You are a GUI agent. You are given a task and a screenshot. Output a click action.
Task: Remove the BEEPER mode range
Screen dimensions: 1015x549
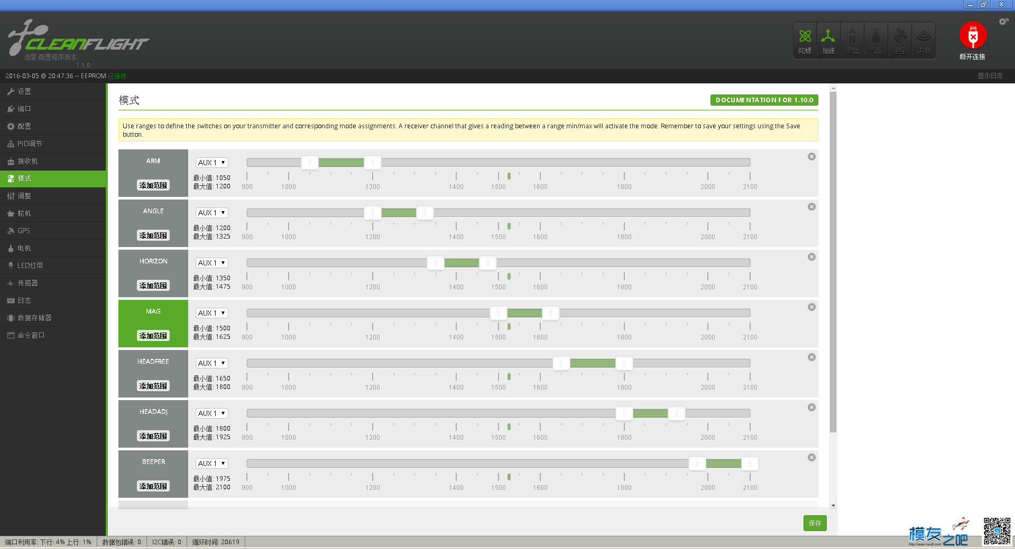point(811,458)
